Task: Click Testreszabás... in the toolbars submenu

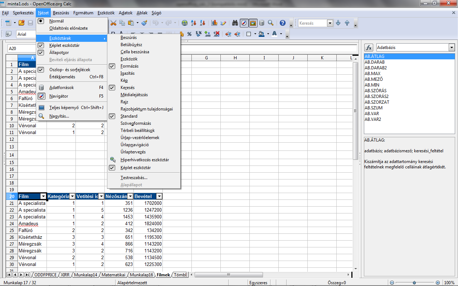Action: (x=144, y=178)
